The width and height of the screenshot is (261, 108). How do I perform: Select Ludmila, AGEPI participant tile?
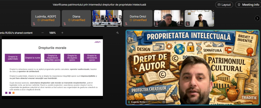click(46, 18)
